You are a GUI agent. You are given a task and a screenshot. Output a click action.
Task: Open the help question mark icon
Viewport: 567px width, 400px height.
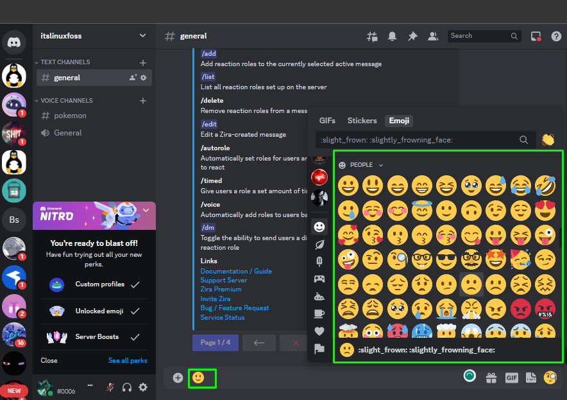[x=556, y=36]
